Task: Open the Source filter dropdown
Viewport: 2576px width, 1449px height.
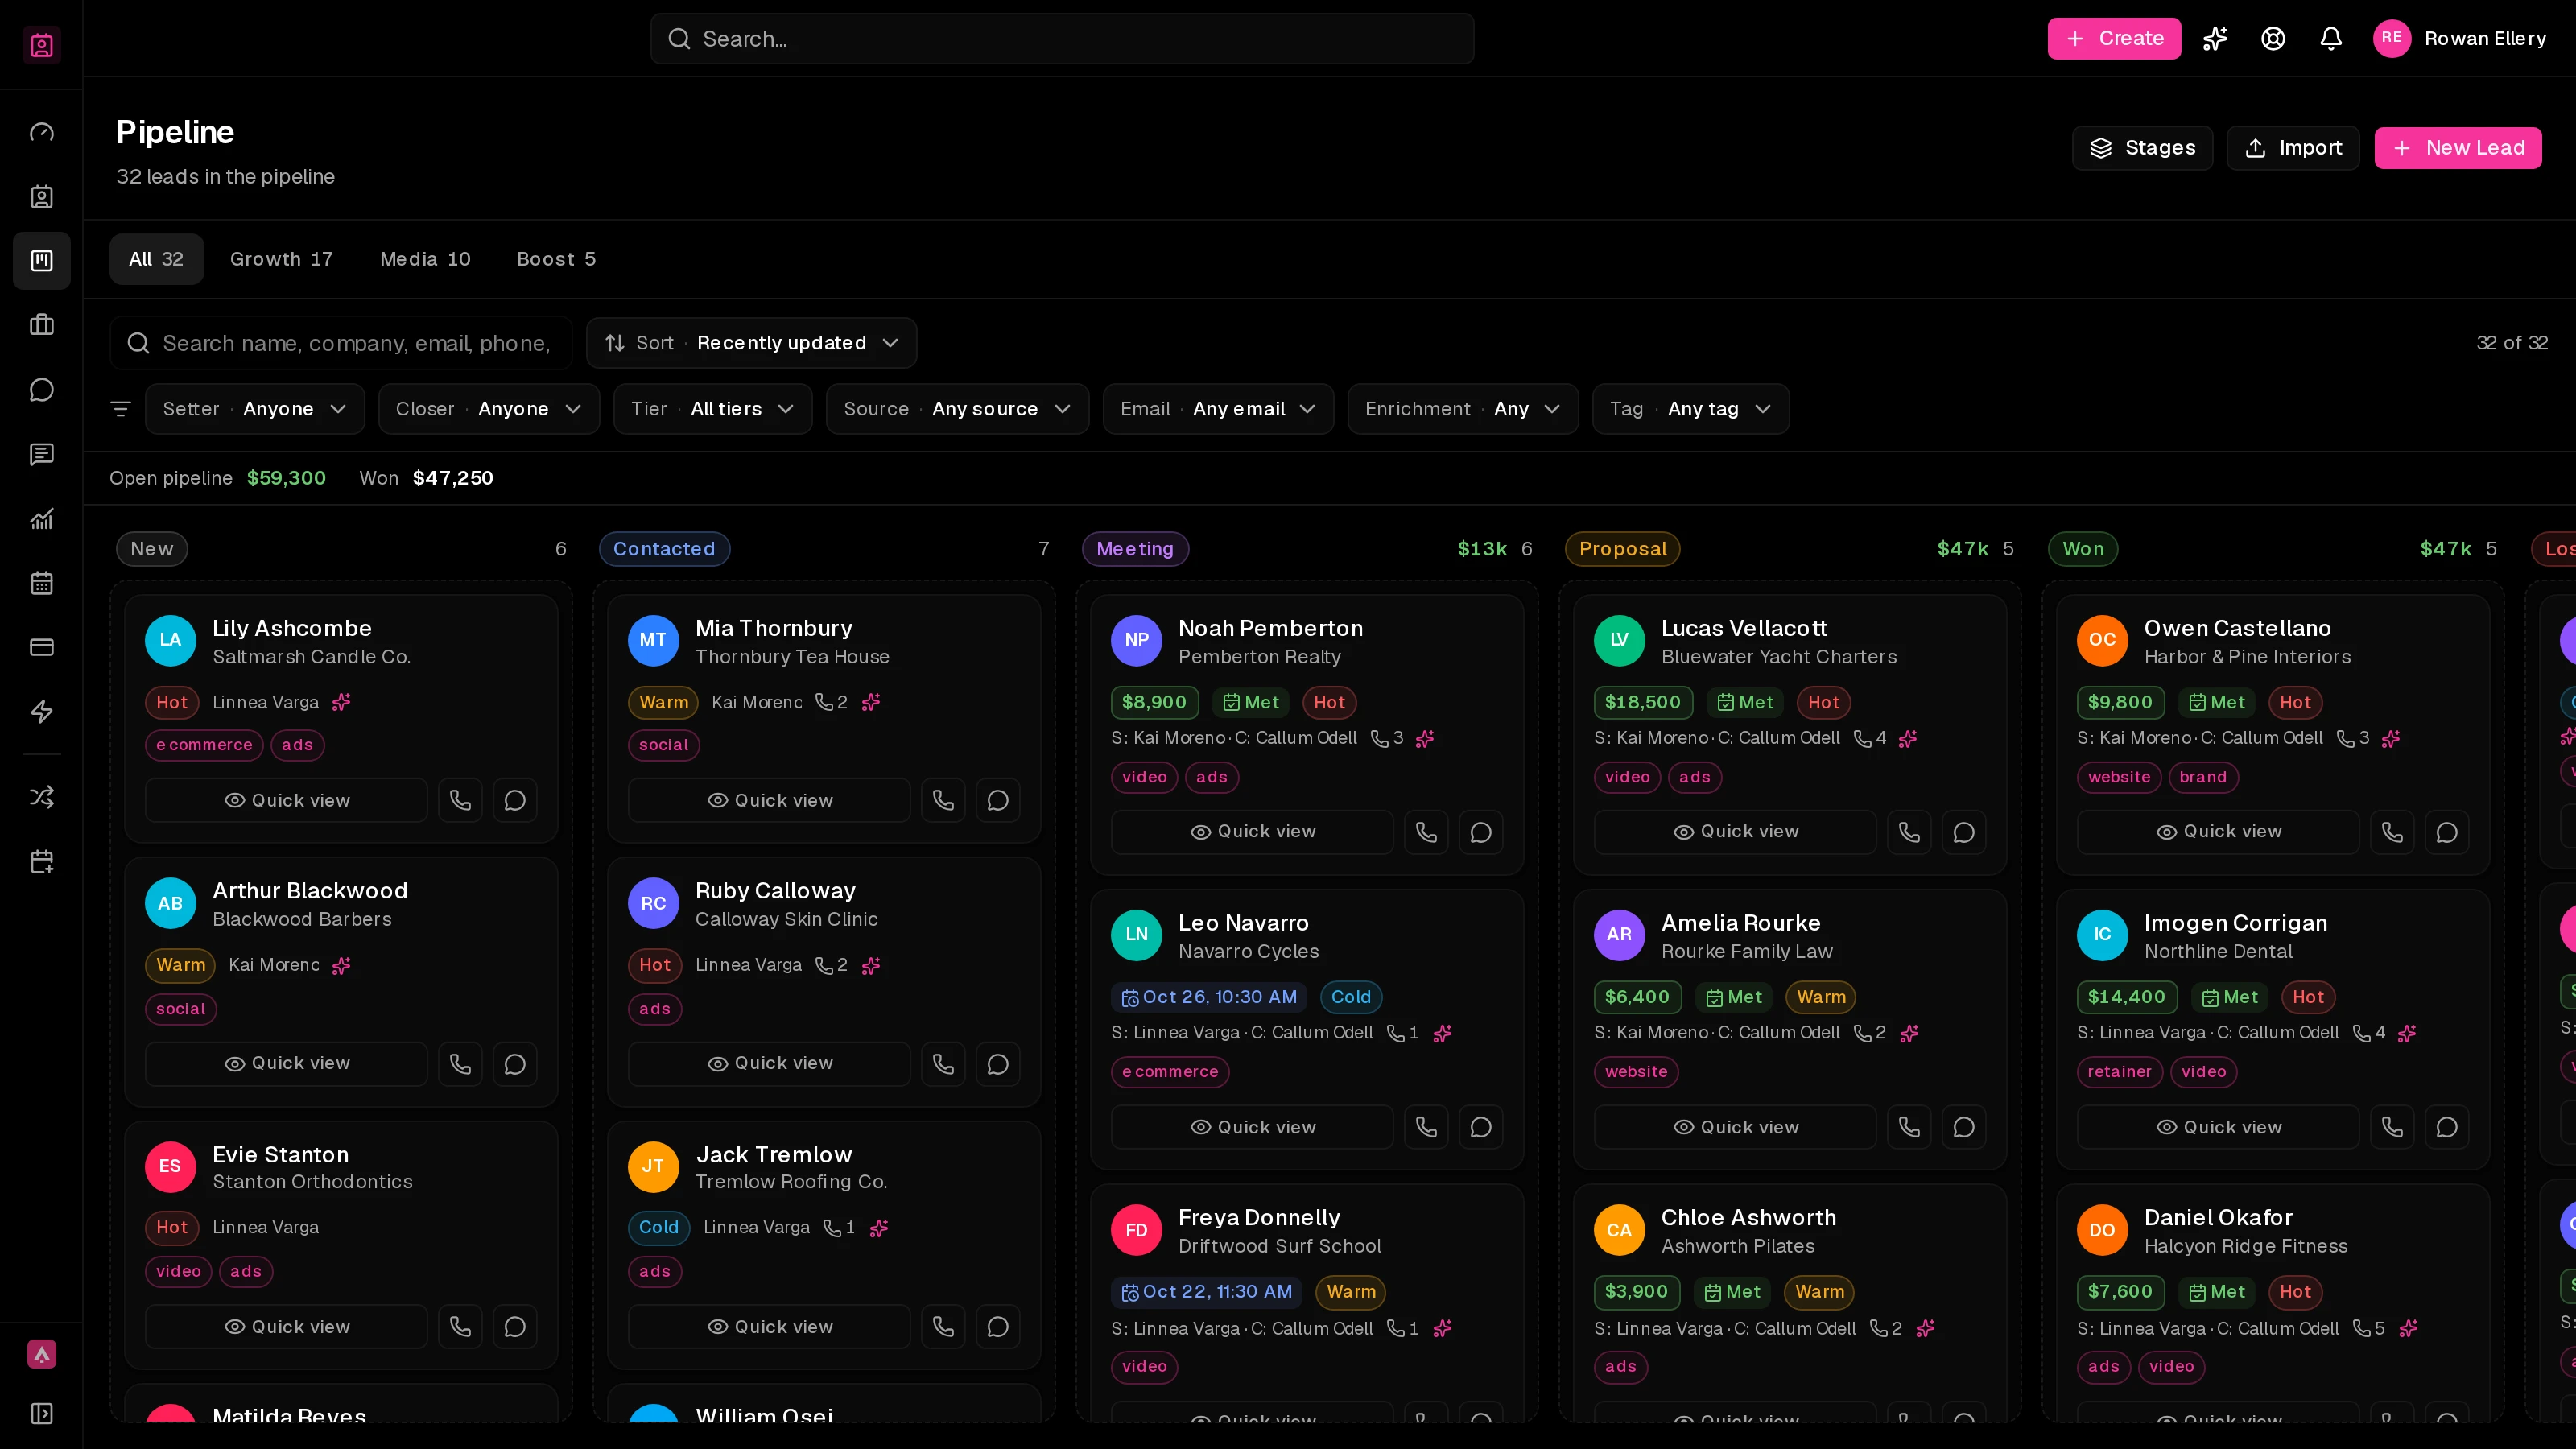Action: 957,409
